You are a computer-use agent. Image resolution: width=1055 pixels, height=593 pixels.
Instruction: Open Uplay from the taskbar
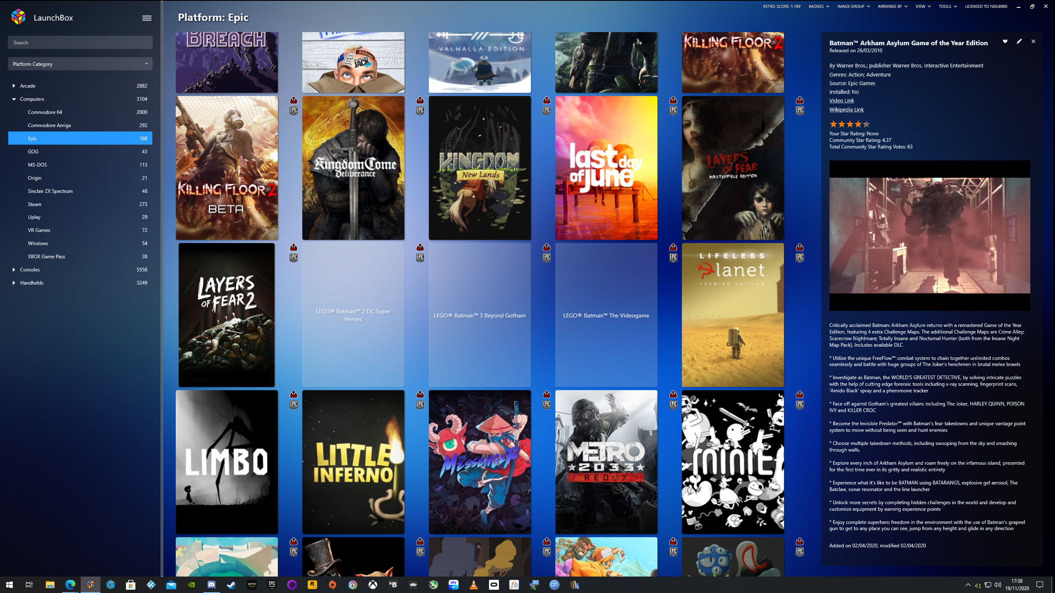click(x=352, y=584)
